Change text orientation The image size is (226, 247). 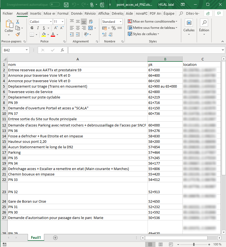[86, 35]
